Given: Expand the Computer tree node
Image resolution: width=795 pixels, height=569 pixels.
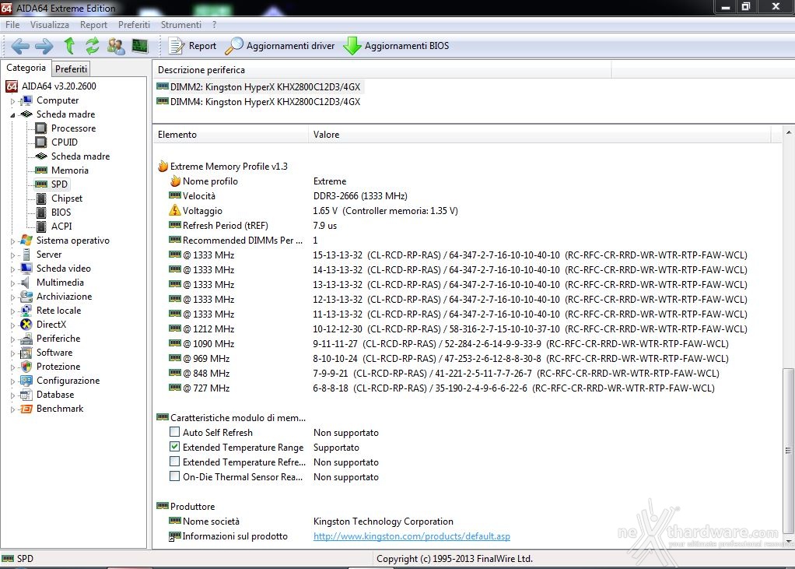Looking at the screenshot, I should [12, 101].
